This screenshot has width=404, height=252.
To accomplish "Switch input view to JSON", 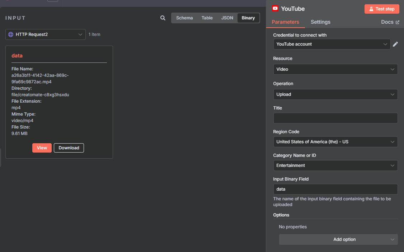I will [x=227, y=18].
